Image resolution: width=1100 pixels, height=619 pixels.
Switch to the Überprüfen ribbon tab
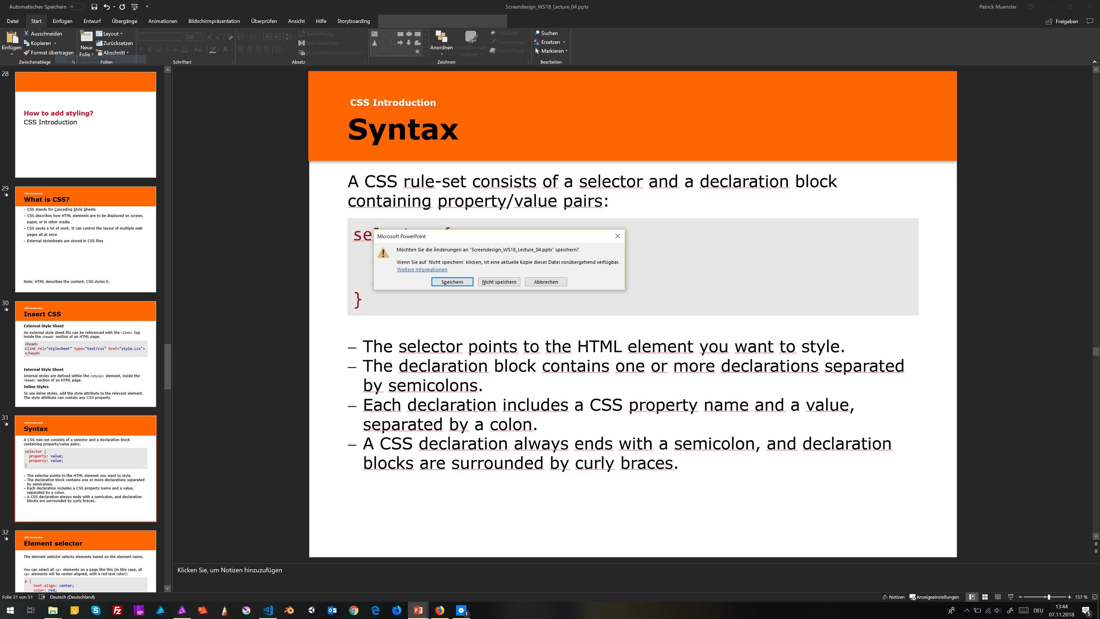264,21
